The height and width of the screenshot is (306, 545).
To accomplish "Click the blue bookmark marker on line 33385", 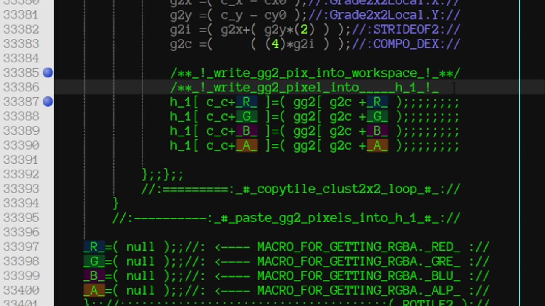I will pyautogui.click(x=48, y=73).
